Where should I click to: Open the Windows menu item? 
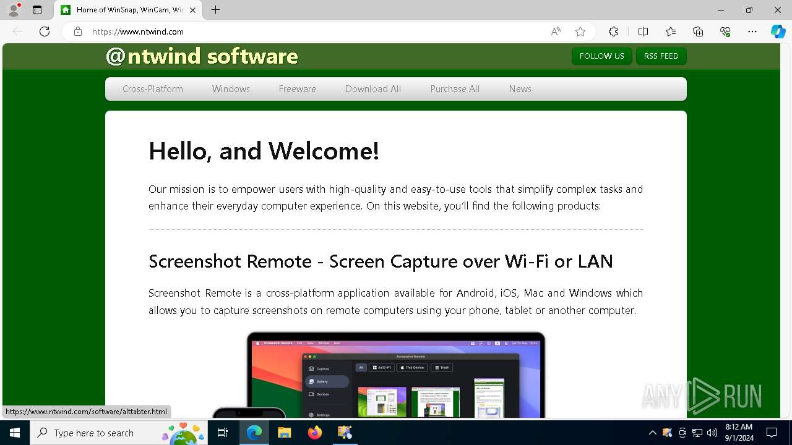tap(231, 89)
